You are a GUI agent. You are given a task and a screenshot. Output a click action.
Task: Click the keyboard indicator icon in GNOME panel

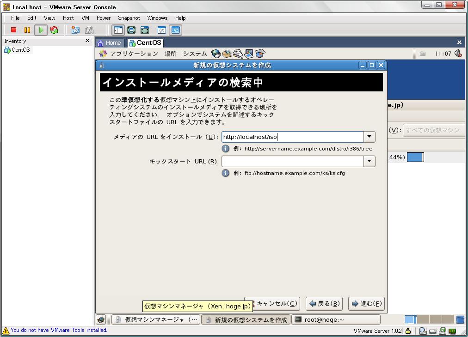click(423, 54)
